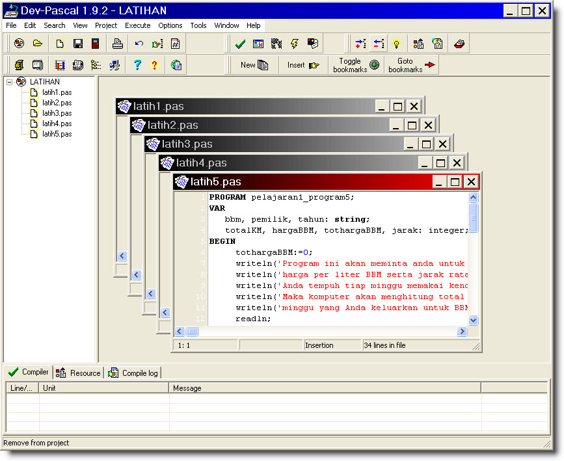Click the red door Close icon
564x461 pixels.
point(96,44)
